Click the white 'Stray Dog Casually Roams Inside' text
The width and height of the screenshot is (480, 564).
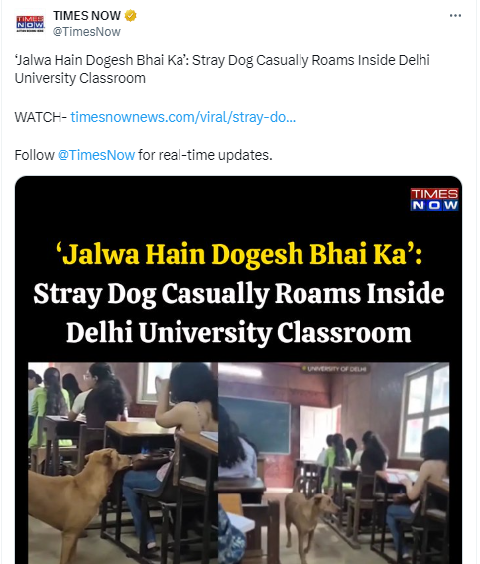point(239,294)
